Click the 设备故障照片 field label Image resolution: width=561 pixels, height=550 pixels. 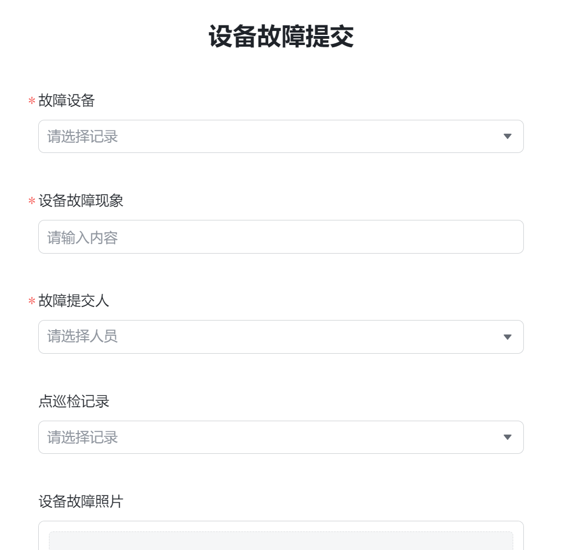coord(81,501)
